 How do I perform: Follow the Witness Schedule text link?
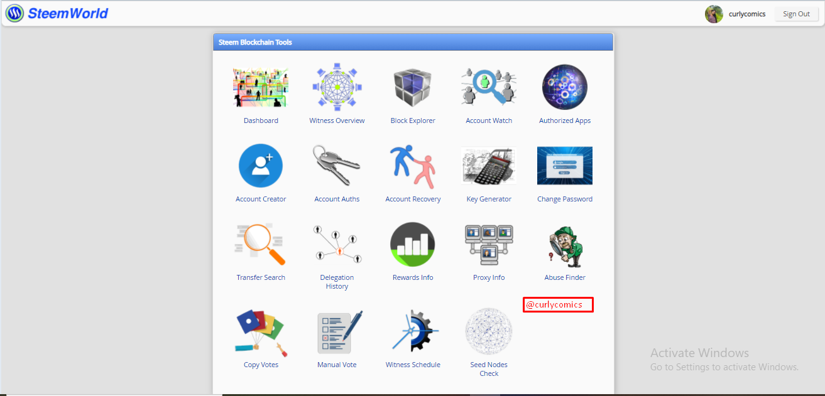point(413,365)
